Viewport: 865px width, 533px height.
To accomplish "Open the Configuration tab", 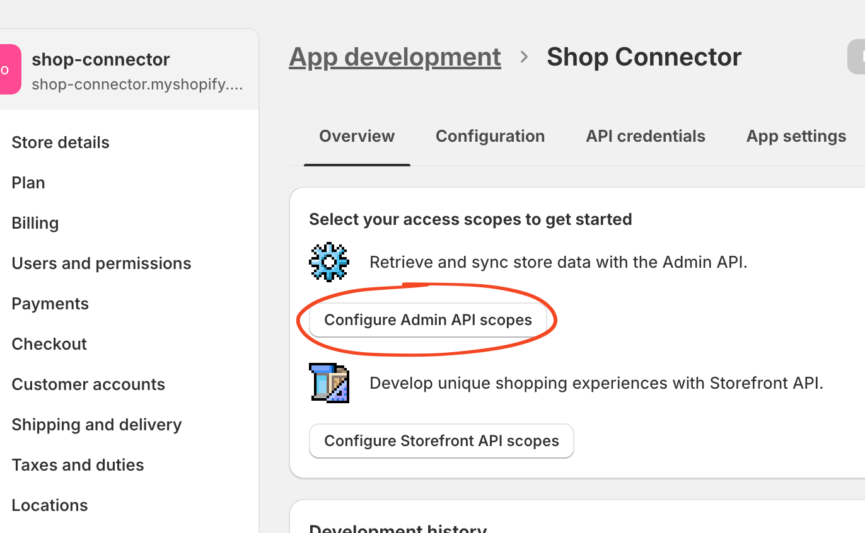I will point(490,137).
